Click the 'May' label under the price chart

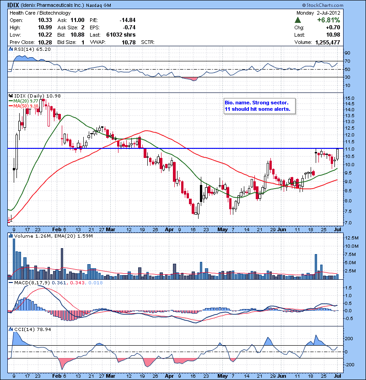click(223, 229)
